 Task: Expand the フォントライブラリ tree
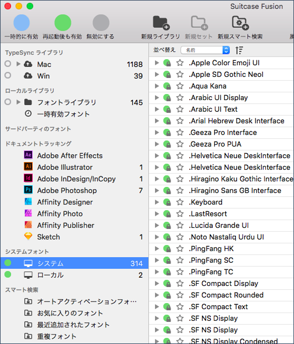click(x=19, y=102)
